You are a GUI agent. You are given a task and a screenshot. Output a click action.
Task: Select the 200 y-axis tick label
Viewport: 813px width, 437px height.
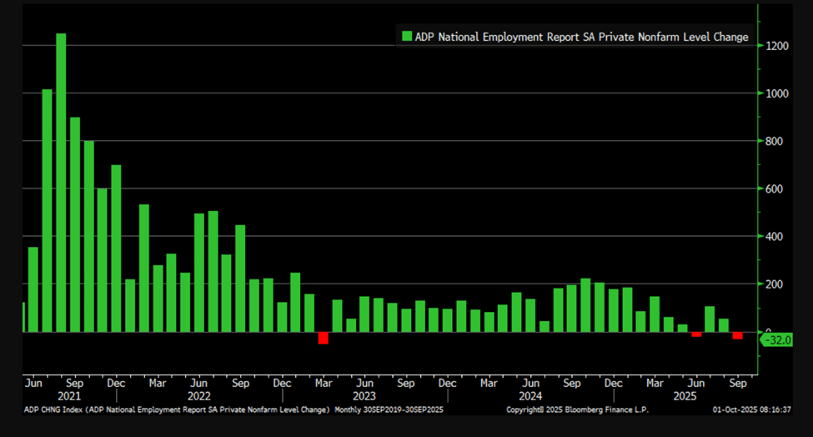point(775,284)
